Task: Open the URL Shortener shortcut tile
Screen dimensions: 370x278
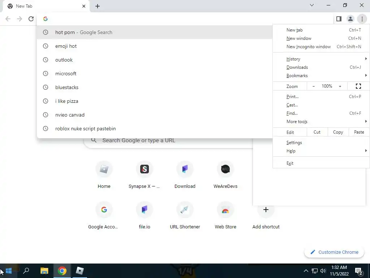Action: click(x=185, y=216)
